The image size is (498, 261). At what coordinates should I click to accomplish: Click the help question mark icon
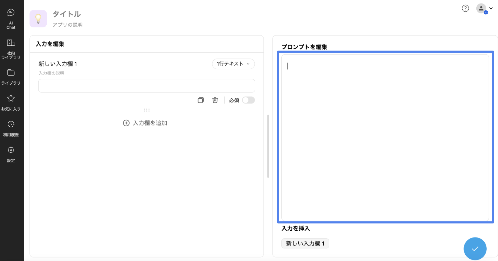pos(465,9)
